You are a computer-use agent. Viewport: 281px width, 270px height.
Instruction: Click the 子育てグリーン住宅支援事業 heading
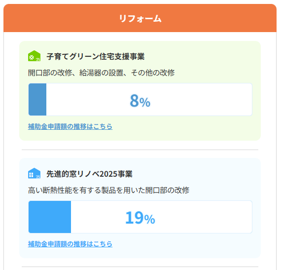point(96,56)
